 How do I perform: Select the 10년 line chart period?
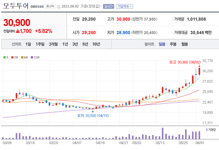point(96,44)
